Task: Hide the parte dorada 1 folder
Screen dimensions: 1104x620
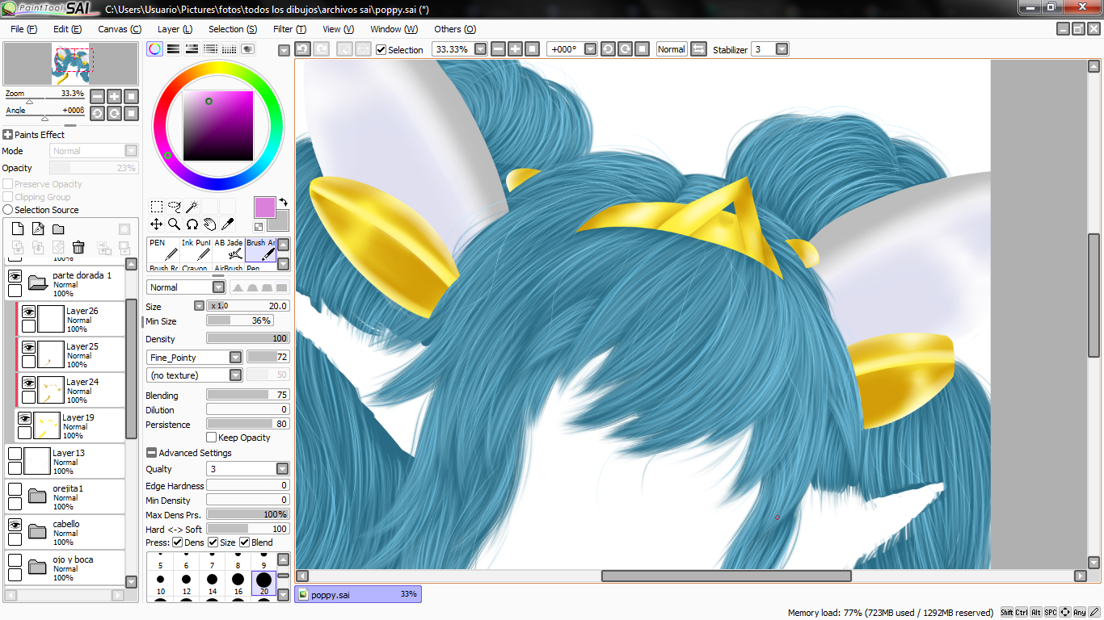Action: click(x=15, y=276)
